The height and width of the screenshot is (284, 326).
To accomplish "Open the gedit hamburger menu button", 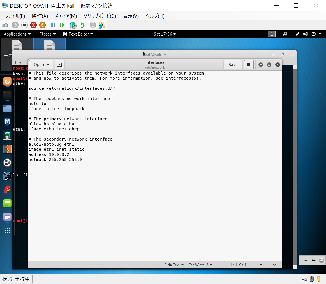I will [249, 65].
